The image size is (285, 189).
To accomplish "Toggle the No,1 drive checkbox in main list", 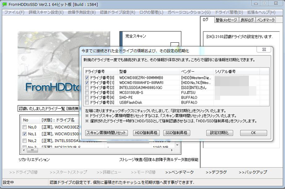I will point(24,134).
